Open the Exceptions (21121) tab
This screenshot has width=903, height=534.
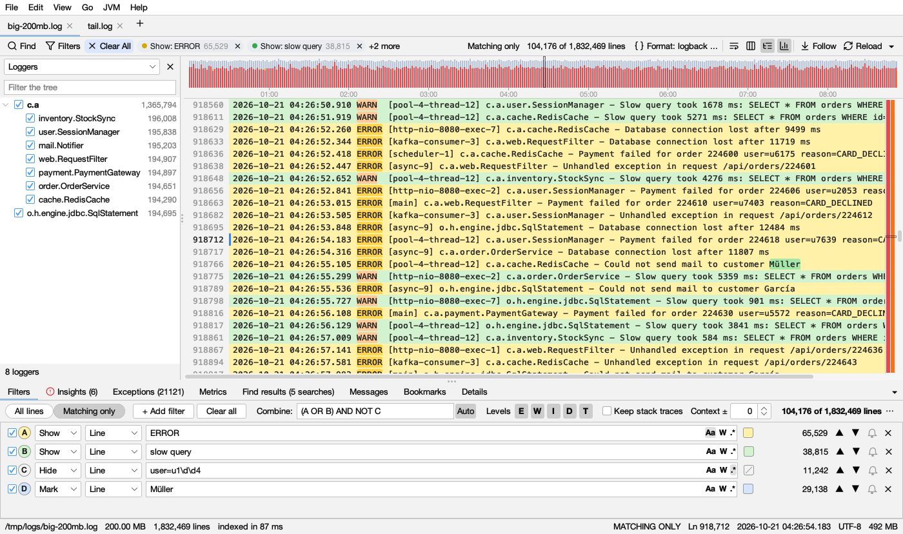pos(148,391)
